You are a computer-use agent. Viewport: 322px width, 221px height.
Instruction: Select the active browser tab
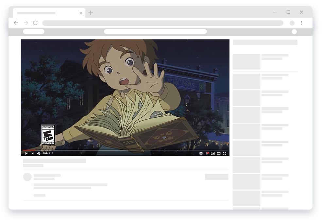[x=49, y=13]
